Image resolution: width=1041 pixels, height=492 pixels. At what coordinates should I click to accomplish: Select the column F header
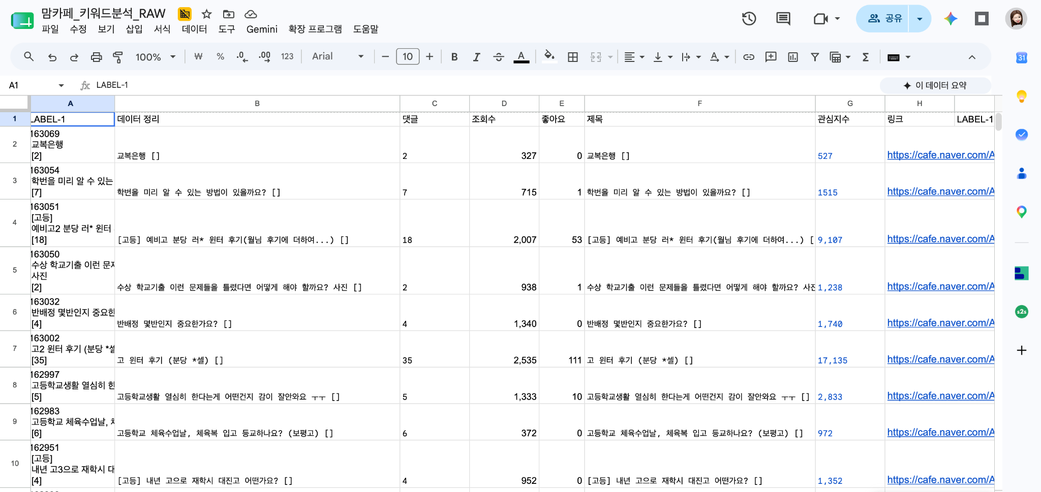point(699,103)
